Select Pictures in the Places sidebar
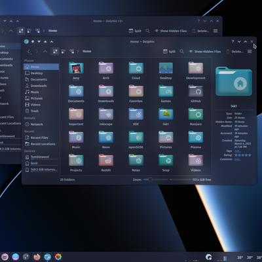This screenshot has height=262, width=262. 41,98
